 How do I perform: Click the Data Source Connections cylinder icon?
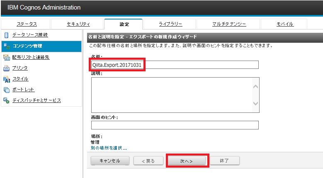[x=6, y=35]
